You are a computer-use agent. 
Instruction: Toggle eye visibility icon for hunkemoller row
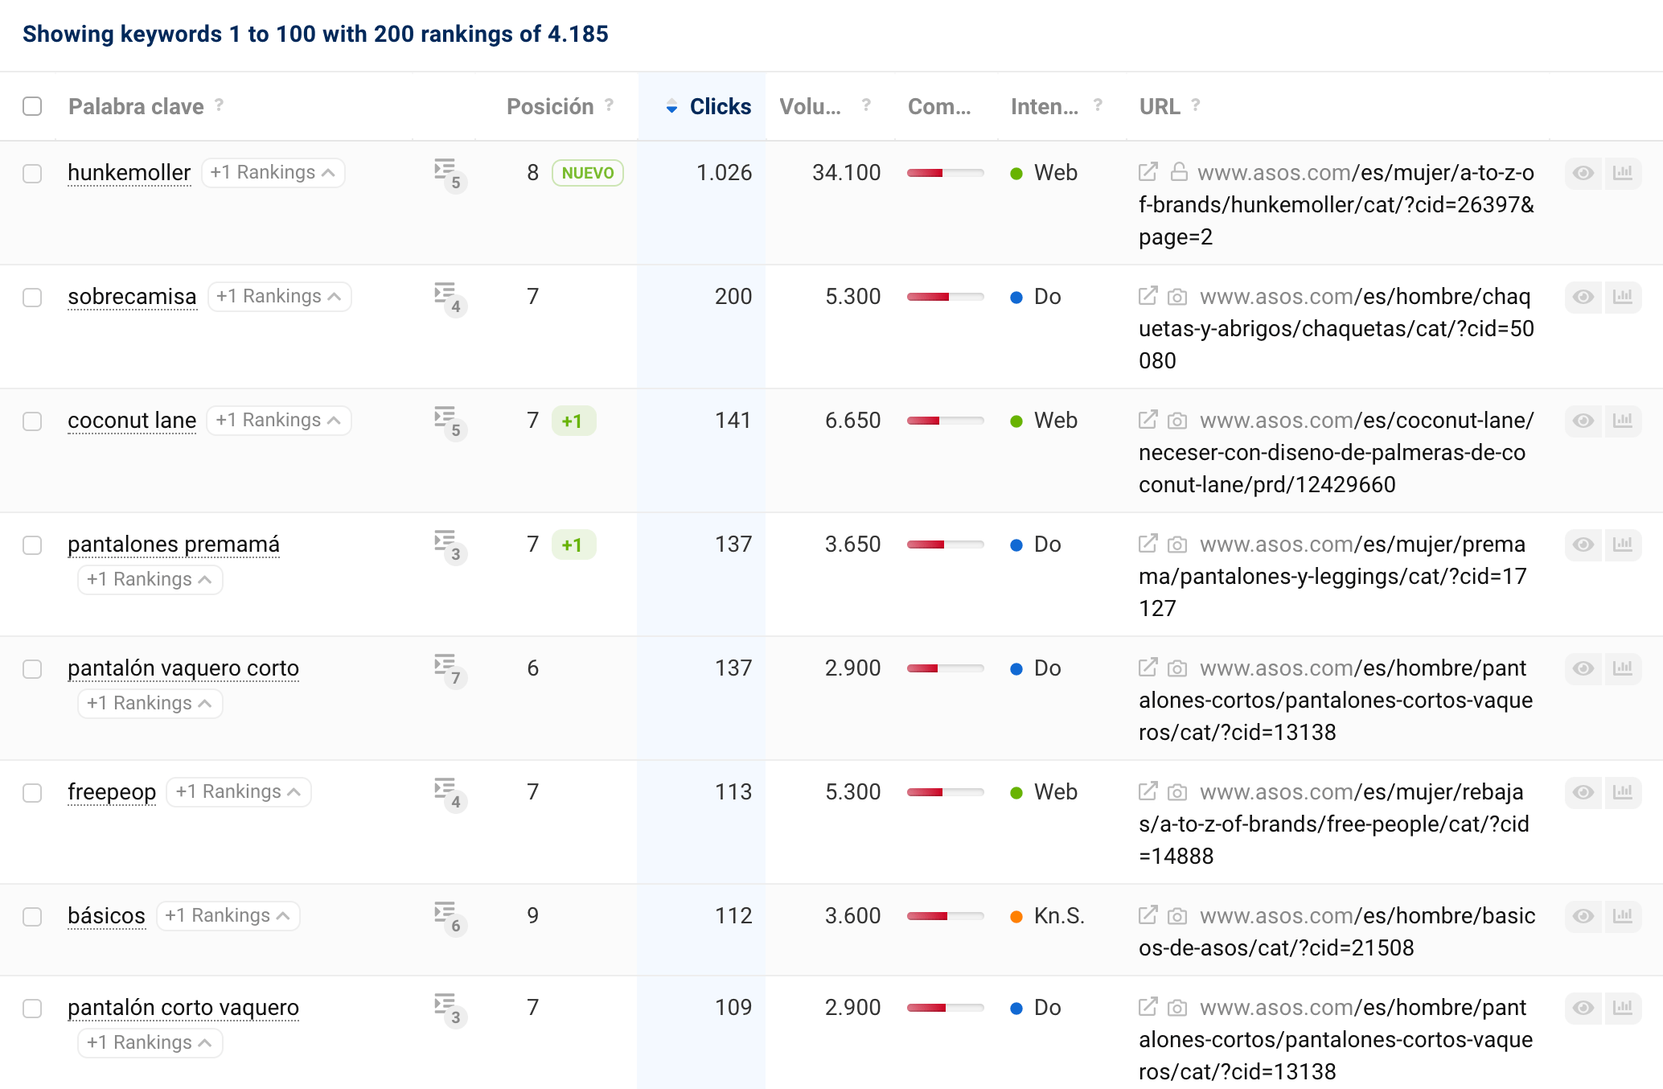point(1583,173)
